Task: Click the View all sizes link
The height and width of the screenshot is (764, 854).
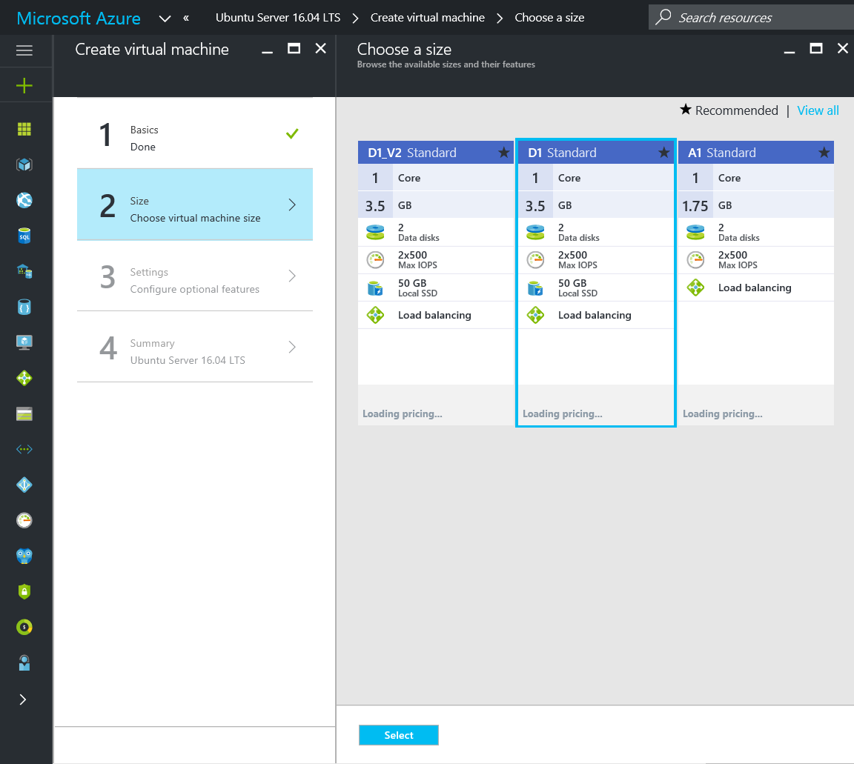Action: (818, 110)
